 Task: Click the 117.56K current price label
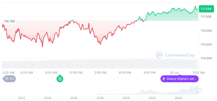pyautogui.click(x=206, y=9)
